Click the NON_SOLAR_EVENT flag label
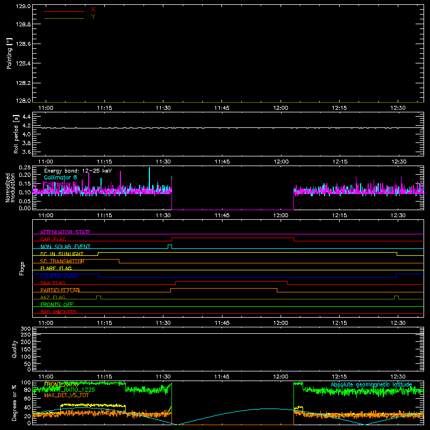The height and width of the screenshot is (430, 430). [65, 247]
